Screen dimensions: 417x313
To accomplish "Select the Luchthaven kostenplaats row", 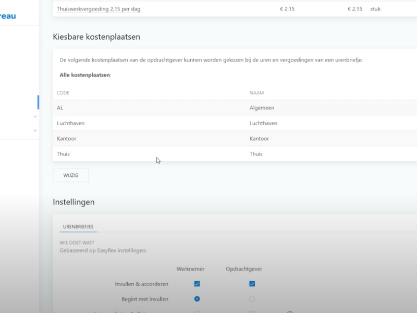I will 156,123.
